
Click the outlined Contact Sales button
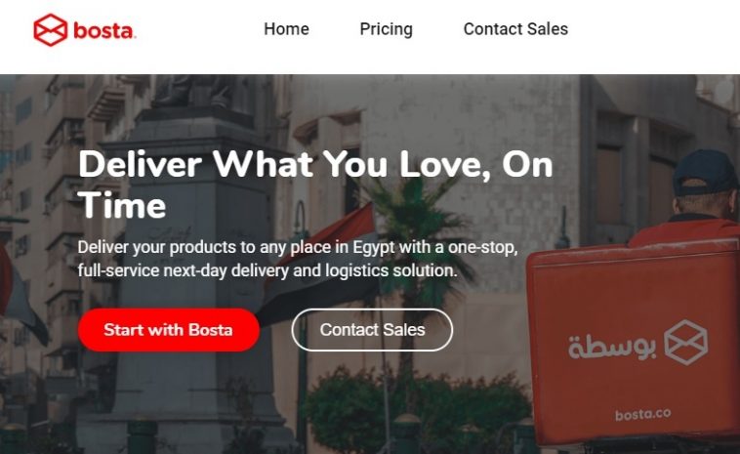coord(372,329)
